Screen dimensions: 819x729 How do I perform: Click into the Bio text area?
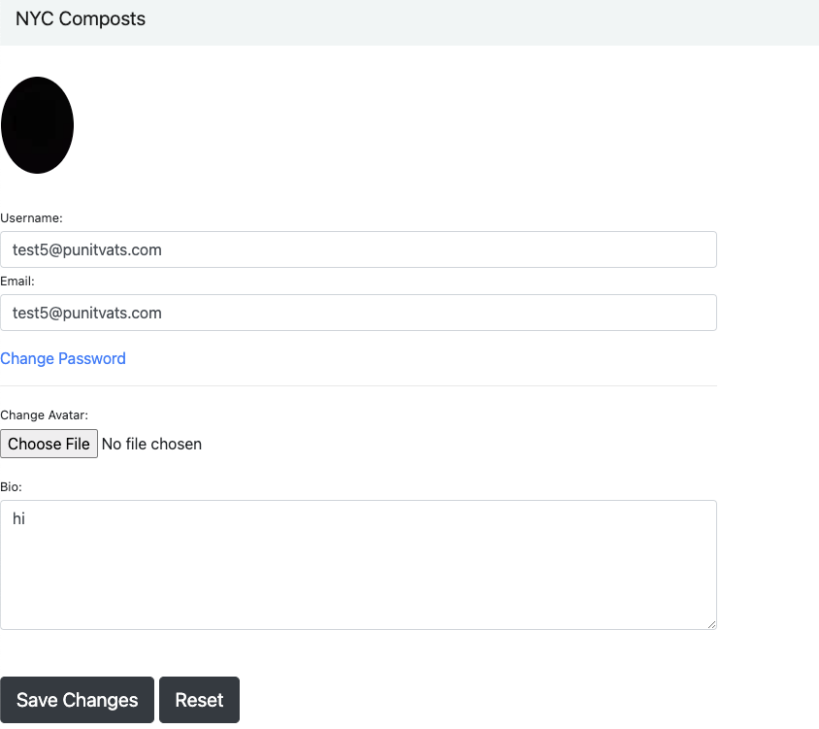359,563
